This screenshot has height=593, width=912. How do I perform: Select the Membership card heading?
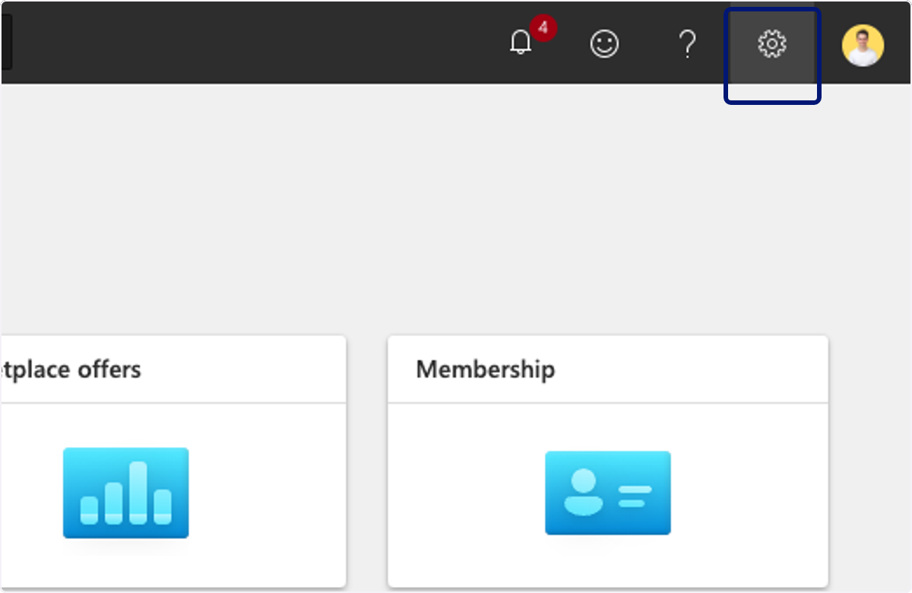486,369
